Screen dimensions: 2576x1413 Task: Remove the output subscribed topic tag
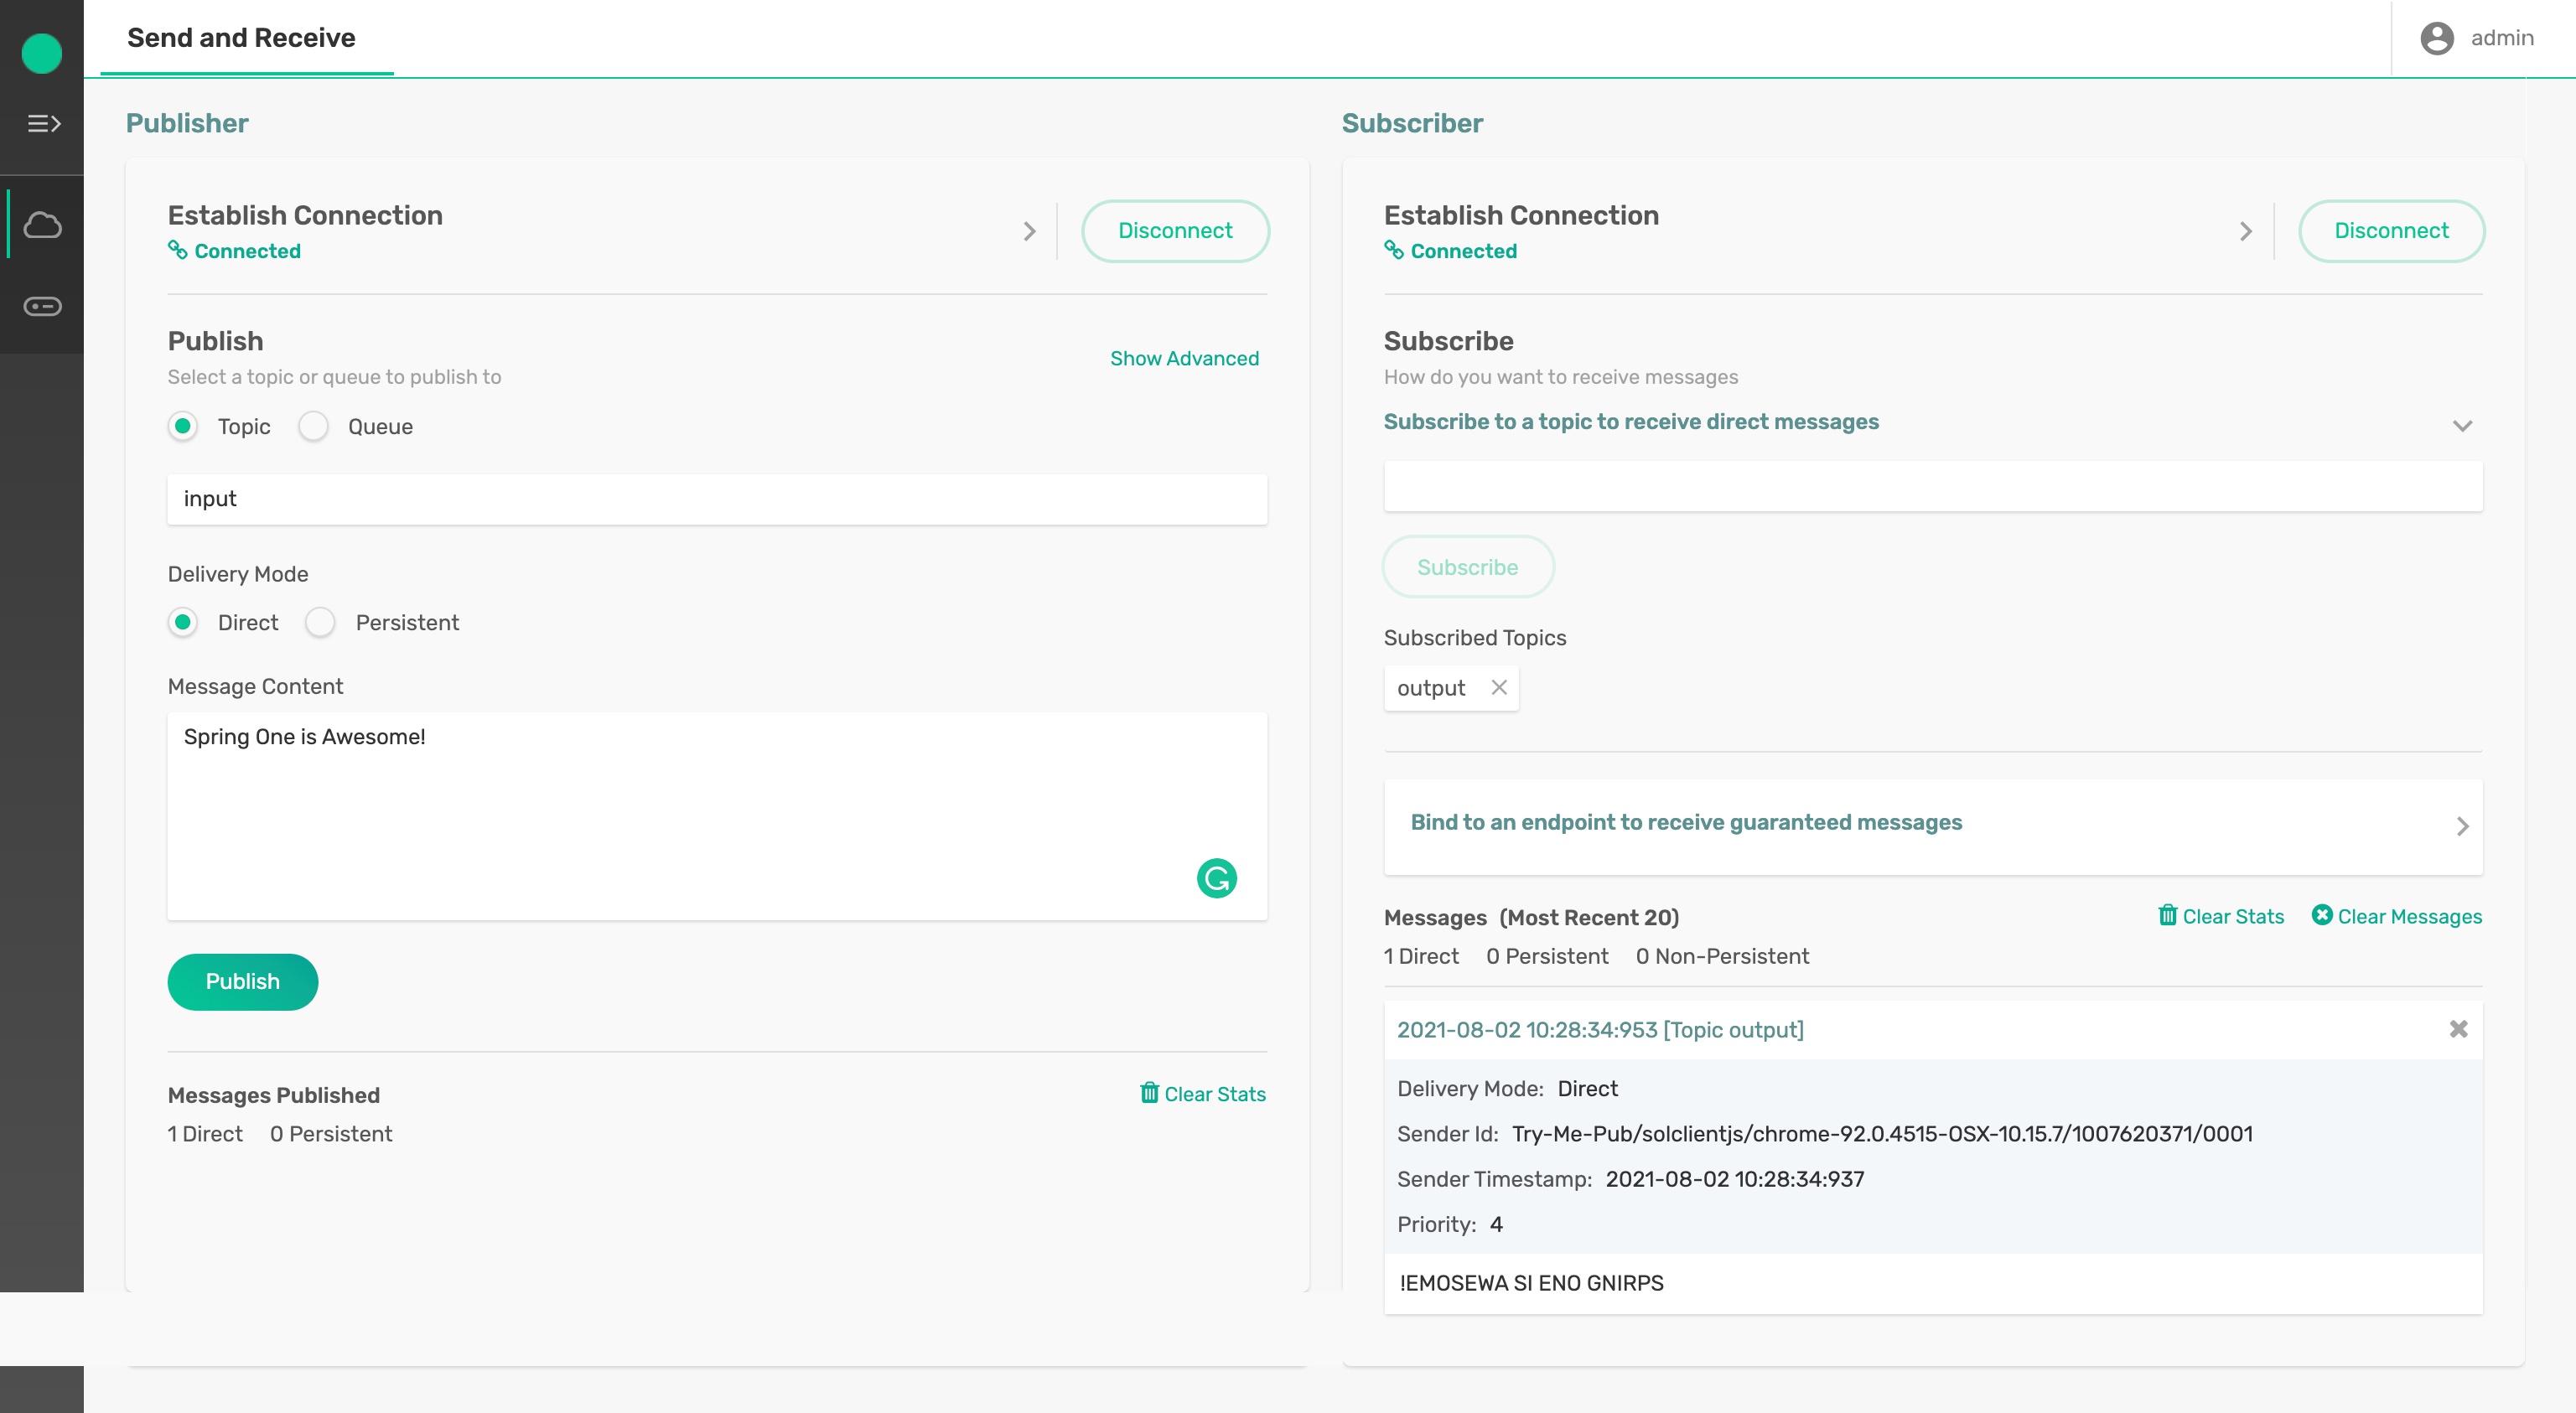(1498, 687)
